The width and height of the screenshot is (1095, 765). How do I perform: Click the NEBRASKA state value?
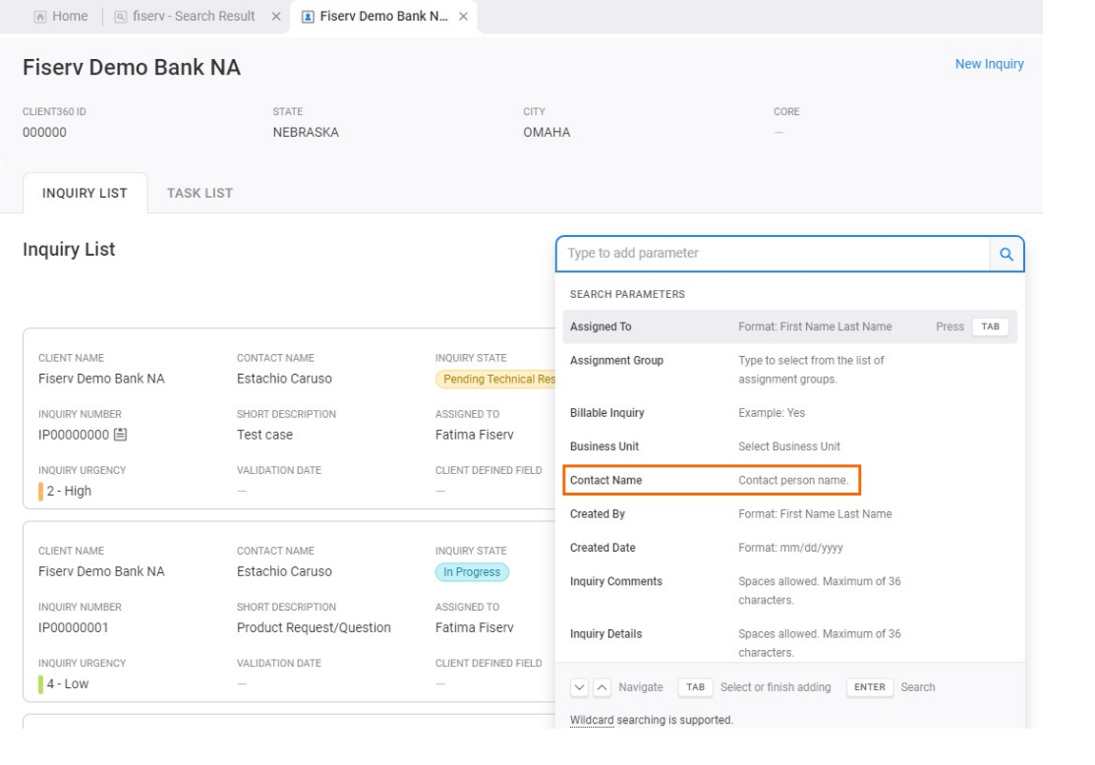point(306,132)
